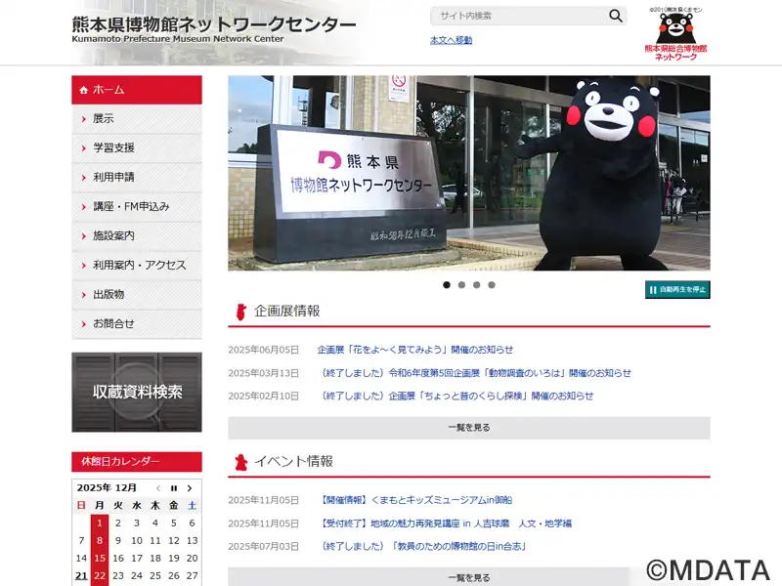Open the 学習支援 sidebar menu item
The width and height of the screenshot is (782, 586).
[x=137, y=148]
